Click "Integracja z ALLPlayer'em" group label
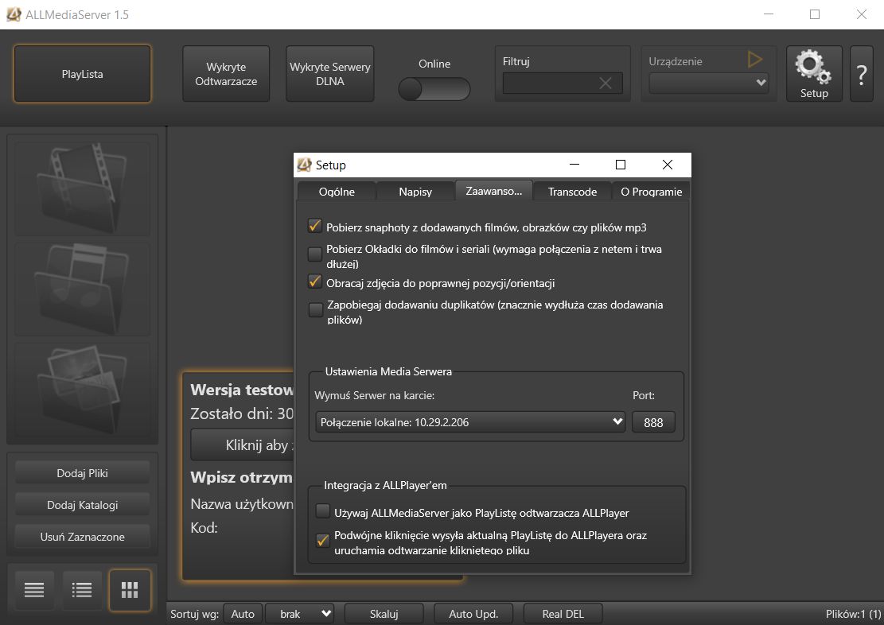The image size is (884, 625). pyautogui.click(x=385, y=485)
